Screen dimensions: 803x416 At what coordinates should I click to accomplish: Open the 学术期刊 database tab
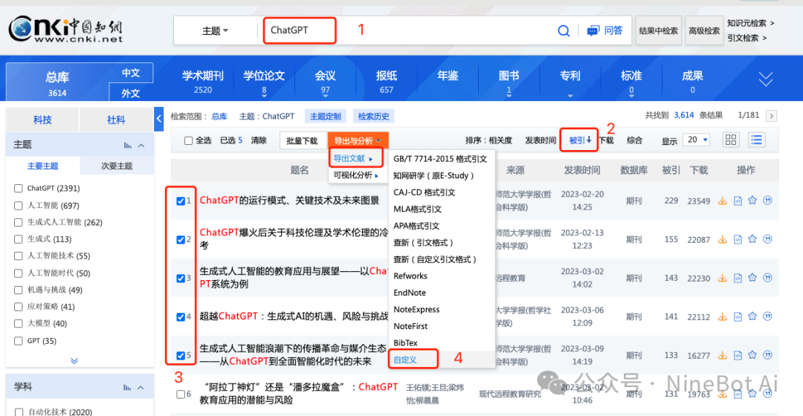click(x=203, y=82)
